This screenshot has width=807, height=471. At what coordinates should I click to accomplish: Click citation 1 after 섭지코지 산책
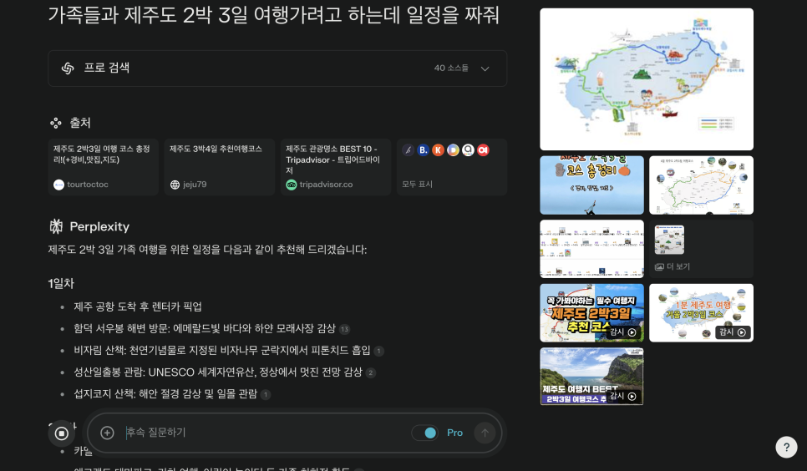click(266, 394)
